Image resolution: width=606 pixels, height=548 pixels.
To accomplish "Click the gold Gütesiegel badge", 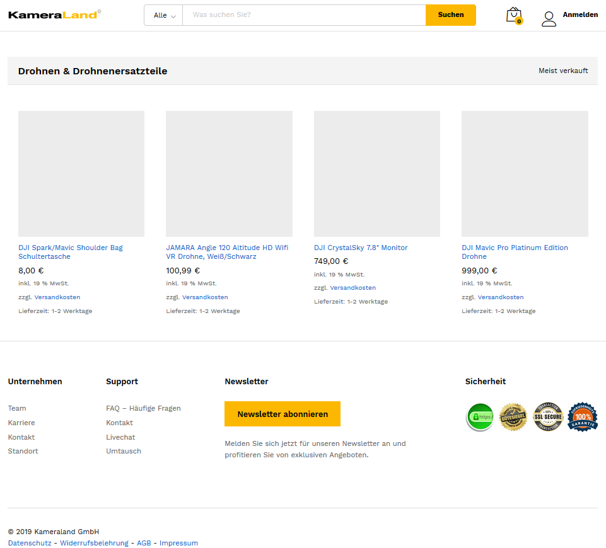I will [513, 417].
